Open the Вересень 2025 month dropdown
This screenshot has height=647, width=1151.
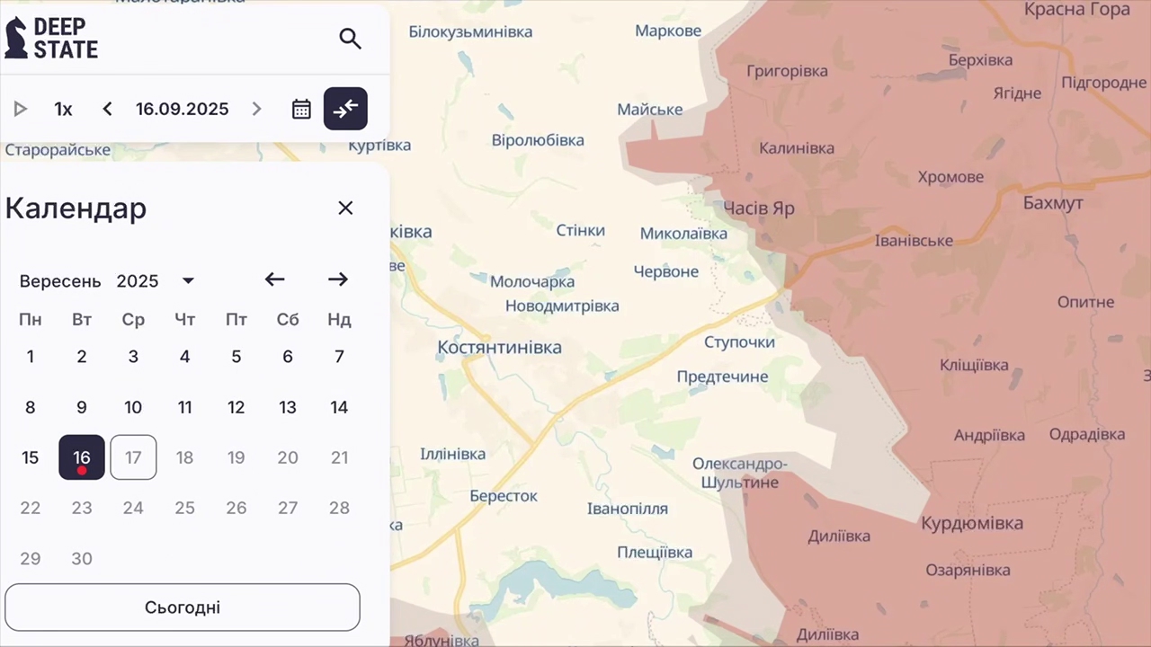click(x=107, y=281)
